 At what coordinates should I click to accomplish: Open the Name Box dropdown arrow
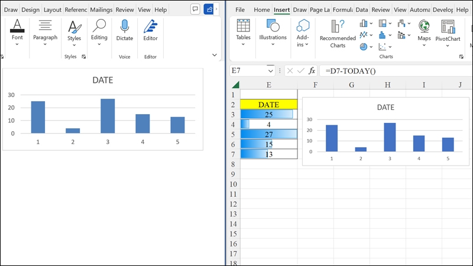pyautogui.click(x=270, y=71)
